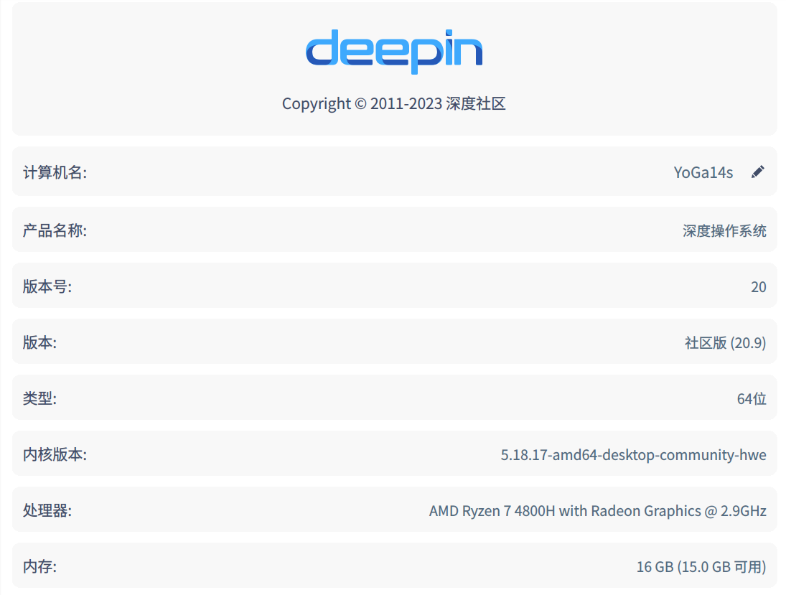Select the edition value 社区版 (20.9)
The width and height of the screenshot is (786, 595).
(x=726, y=343)
